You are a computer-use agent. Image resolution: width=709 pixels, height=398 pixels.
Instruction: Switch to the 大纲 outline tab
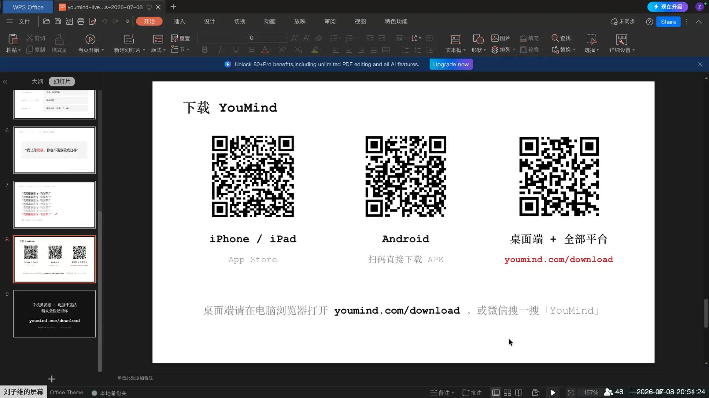click(37, 81)
